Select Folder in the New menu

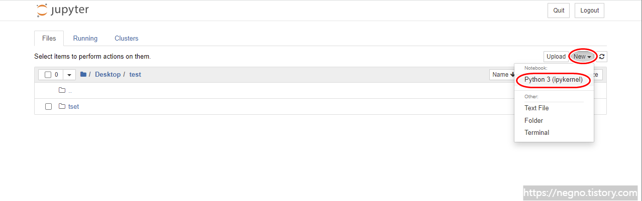tap(533, 120)
